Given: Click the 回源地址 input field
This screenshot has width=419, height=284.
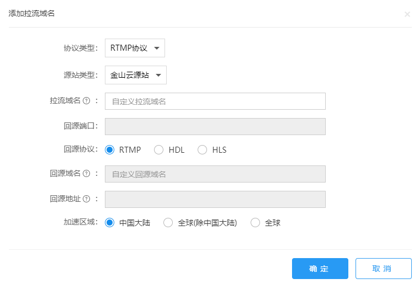Looking at the screenshot, I should pos(215,200).
